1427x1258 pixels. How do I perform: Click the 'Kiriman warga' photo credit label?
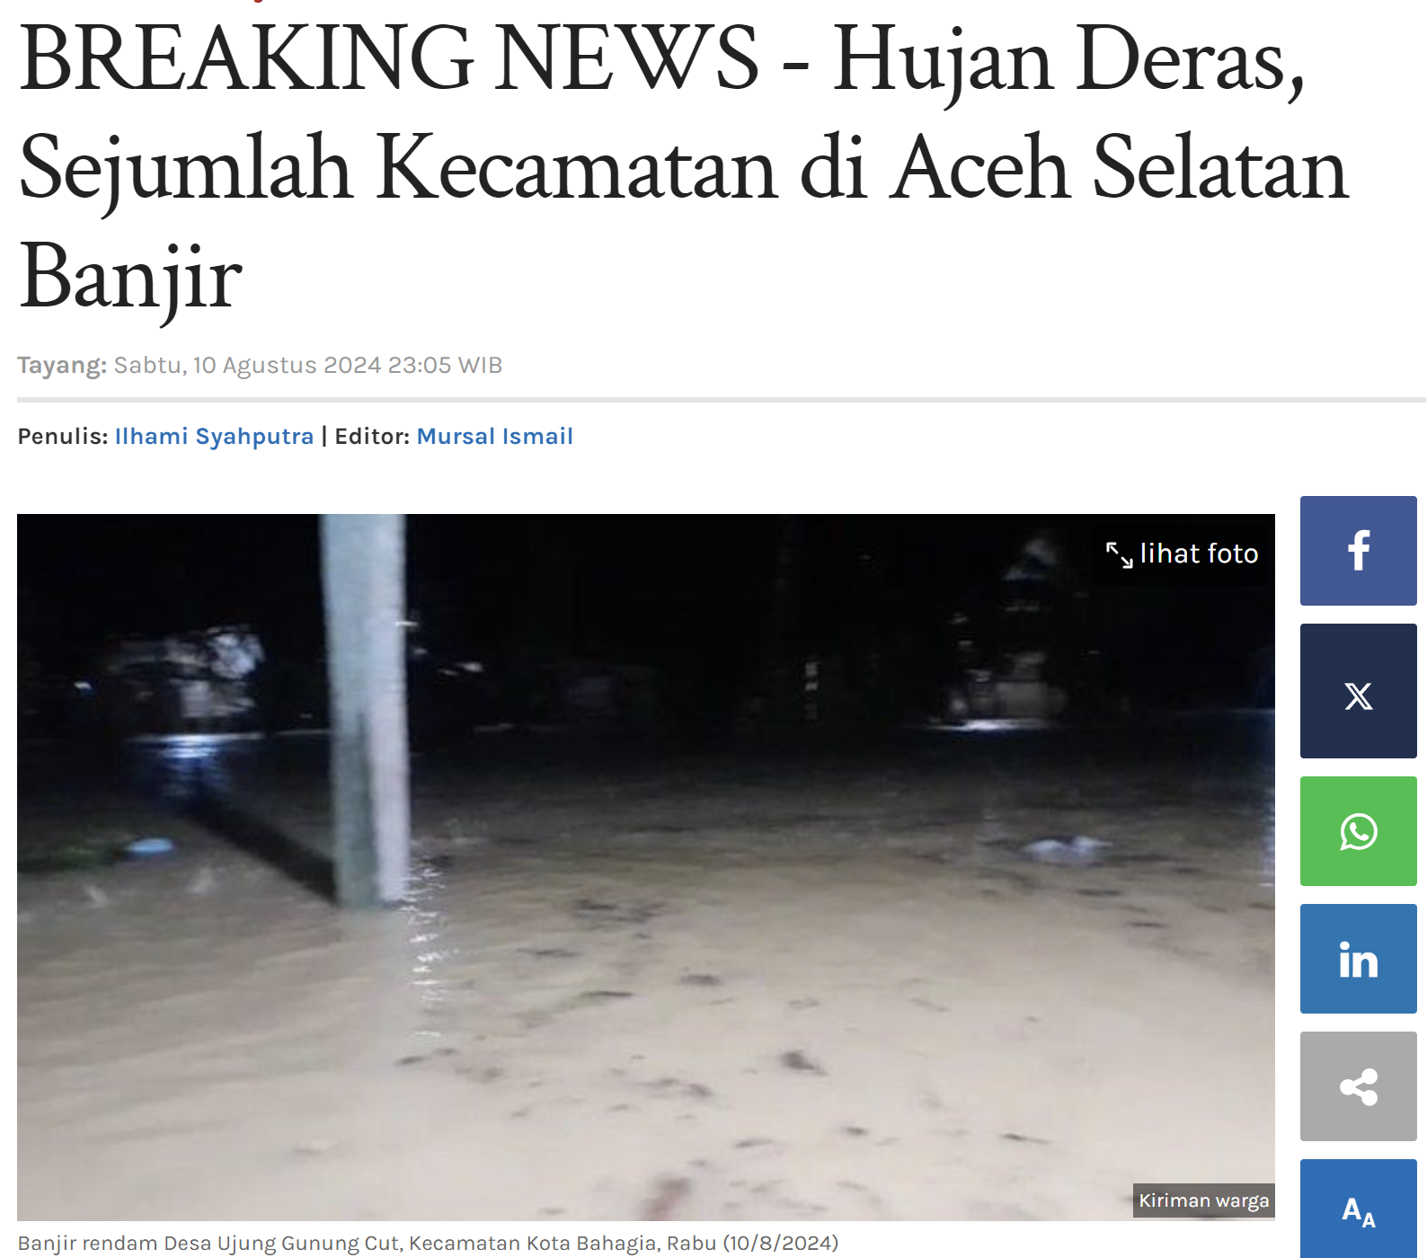tap(1204, 1200)
